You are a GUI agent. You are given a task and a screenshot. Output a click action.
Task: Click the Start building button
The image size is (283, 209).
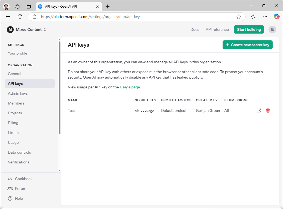249,29
